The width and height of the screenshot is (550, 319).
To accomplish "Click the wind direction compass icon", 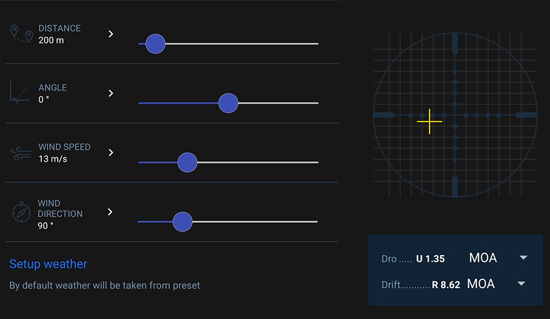I will click(21, 212).
